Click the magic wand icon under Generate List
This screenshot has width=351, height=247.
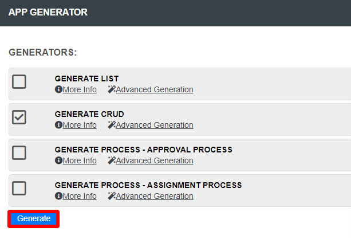coord(112,89)
